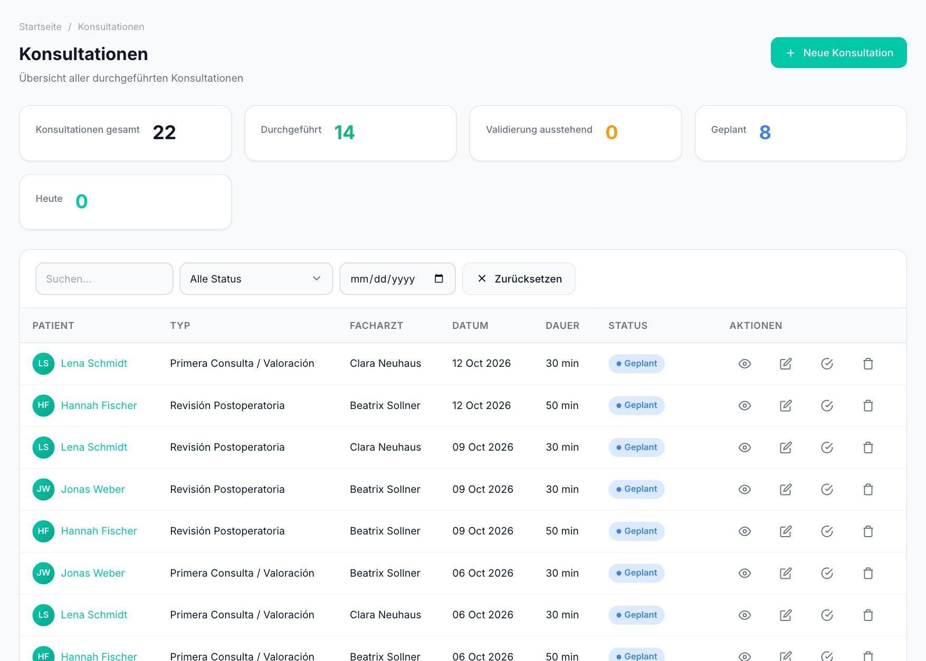Delete Lena Schmidt's 06 Oct 2026 consultation
926x661 pixels.
pos(868,615)
